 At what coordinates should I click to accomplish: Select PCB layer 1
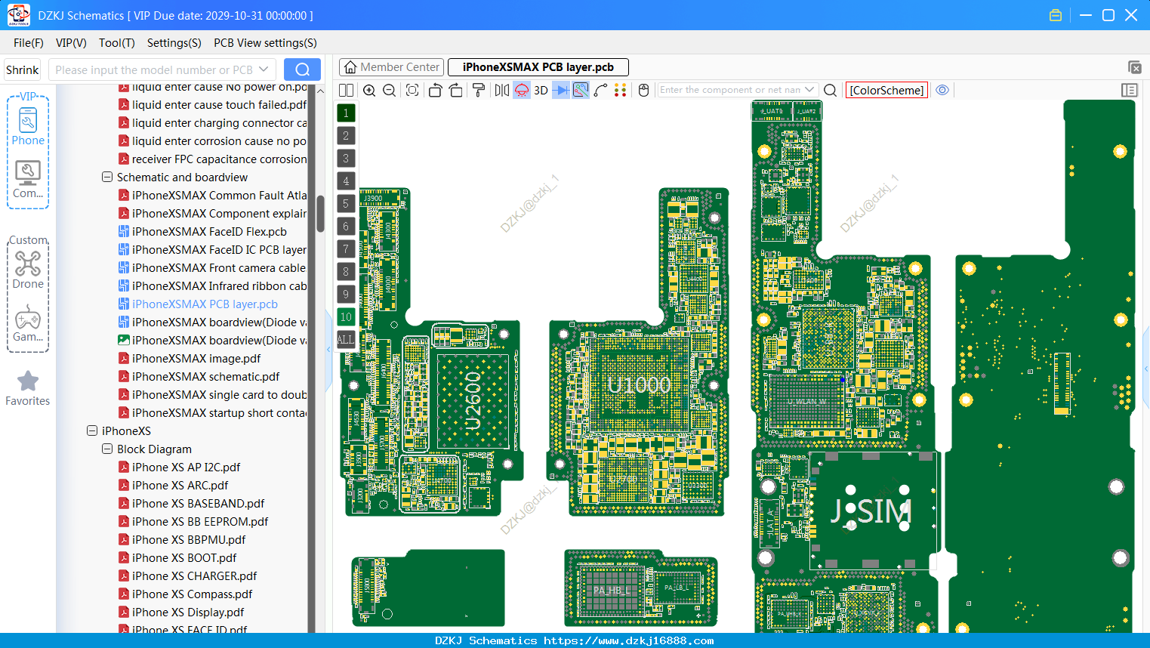(346, 113)
